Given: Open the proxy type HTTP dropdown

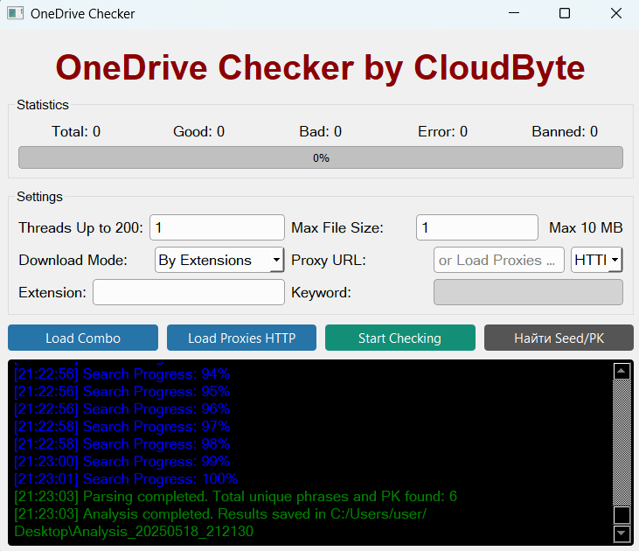Looking at the screenshot, I should [x=596, y=260].
